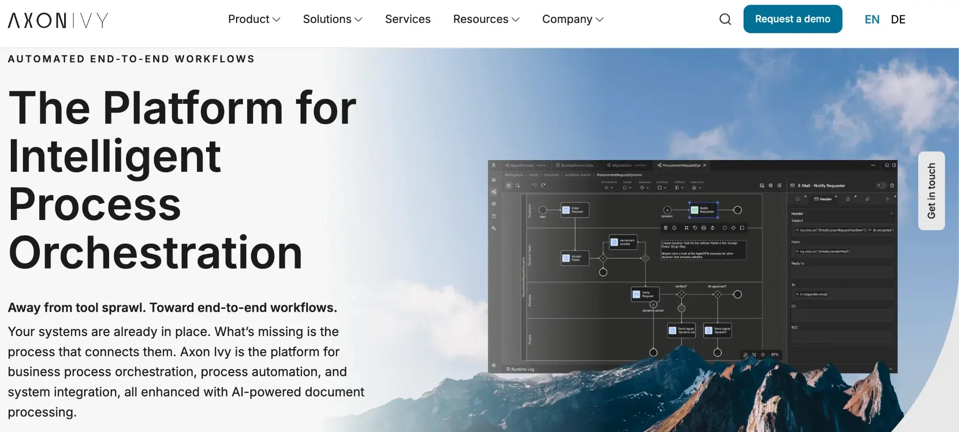
Task: Open the attachments icon in the E-Mail panel
Action: point(868,199)
